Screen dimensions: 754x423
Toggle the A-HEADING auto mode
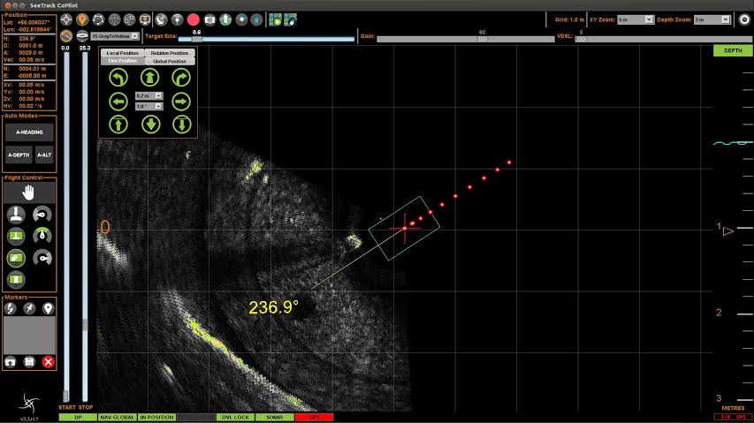tap(29, 132)
